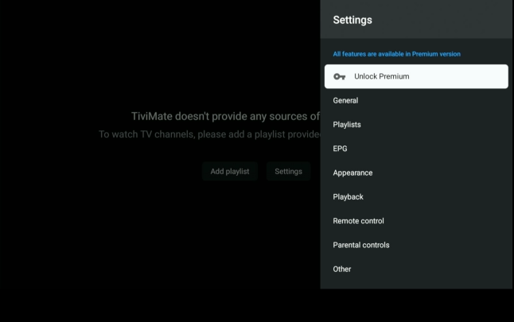
Task: Click the blue Premium version notice
Action: [x=396, y=54]
